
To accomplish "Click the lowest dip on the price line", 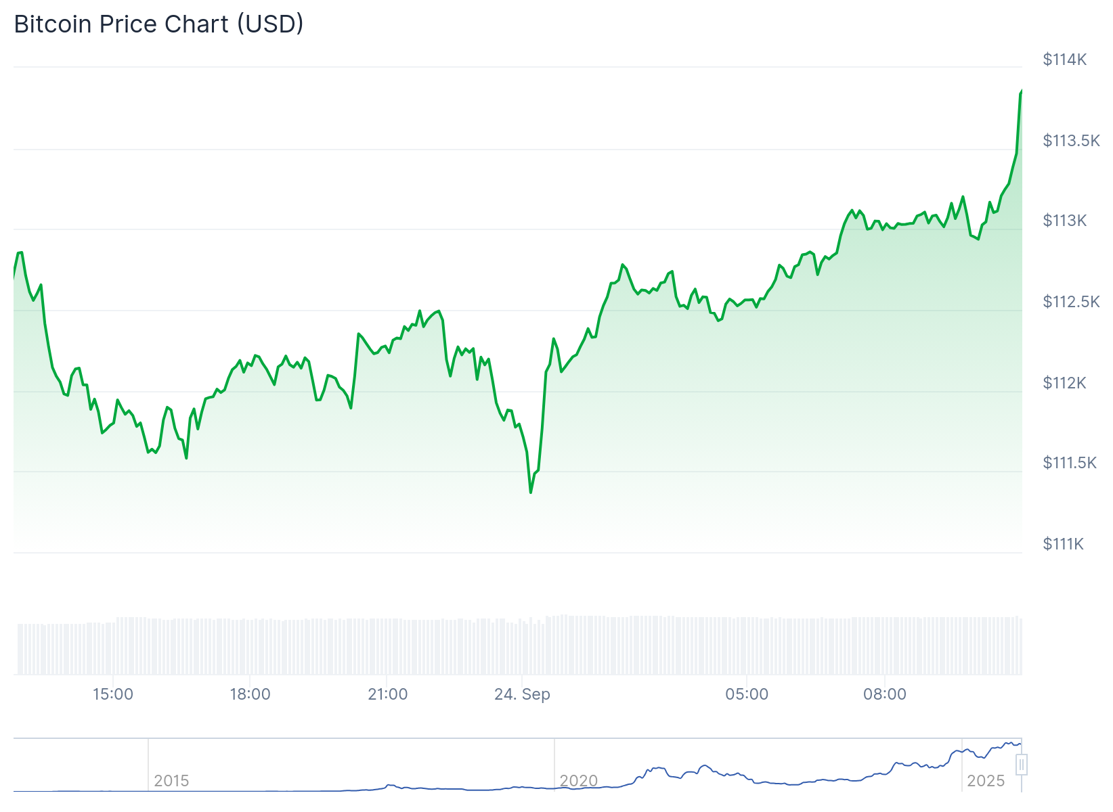I will pyautogui.click(x=531, y=492).
